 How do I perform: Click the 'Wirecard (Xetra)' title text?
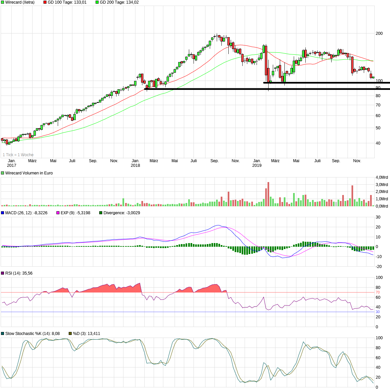click(20, 2)
